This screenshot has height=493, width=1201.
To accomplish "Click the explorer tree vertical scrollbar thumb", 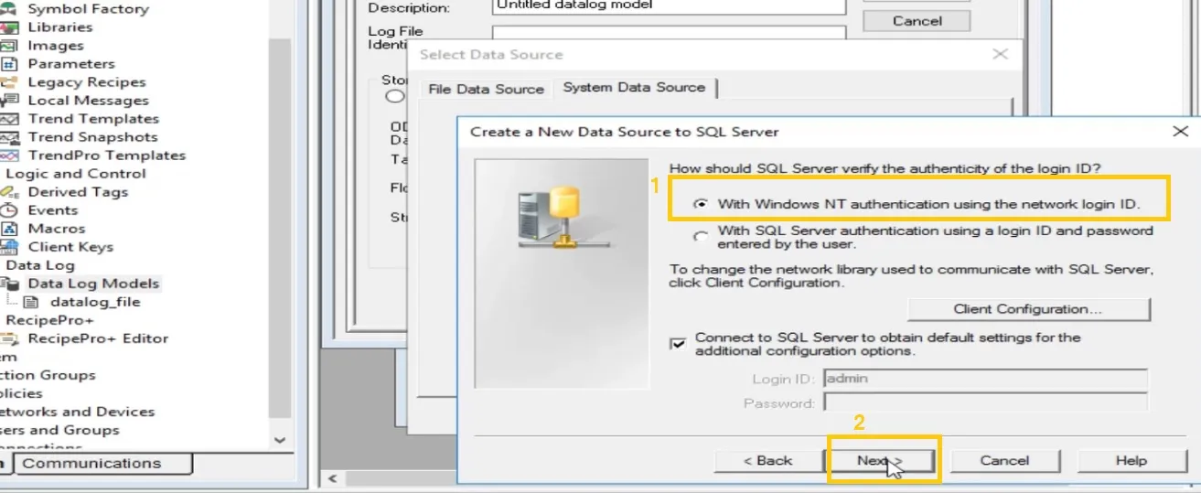I will (280, 229).
